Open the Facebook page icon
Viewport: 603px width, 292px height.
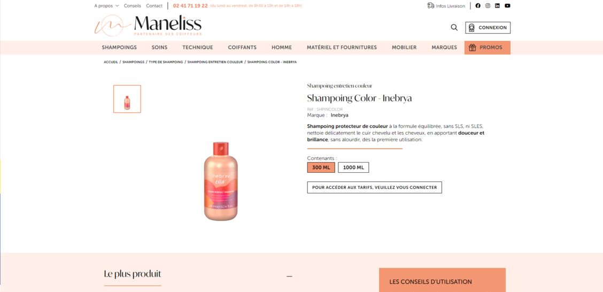coord(477,6)
